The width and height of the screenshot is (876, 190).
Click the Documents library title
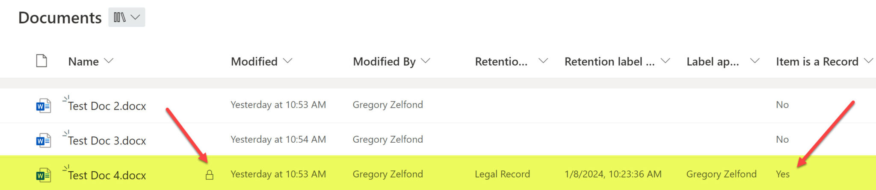(60, 18)
